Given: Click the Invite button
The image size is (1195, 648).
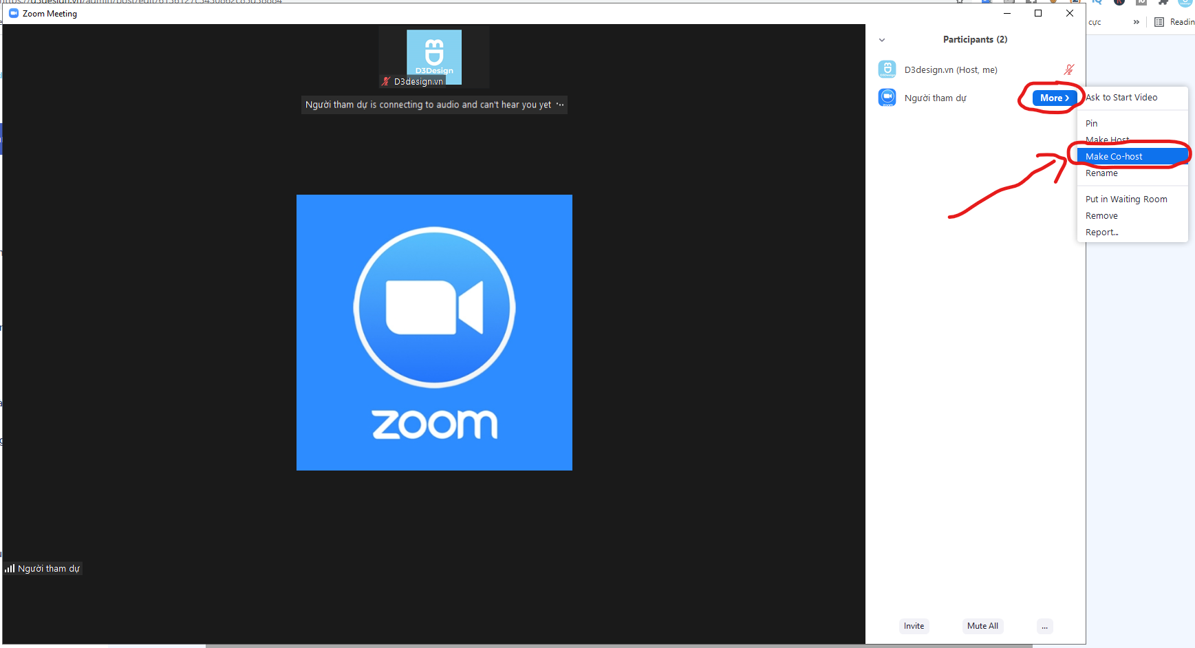Looking at the screenshot, I should [914, 626].
